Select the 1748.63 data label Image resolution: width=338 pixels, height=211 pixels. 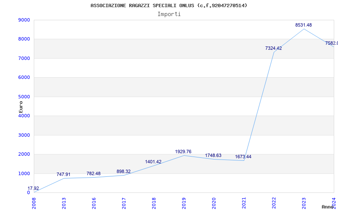[213, 156]
